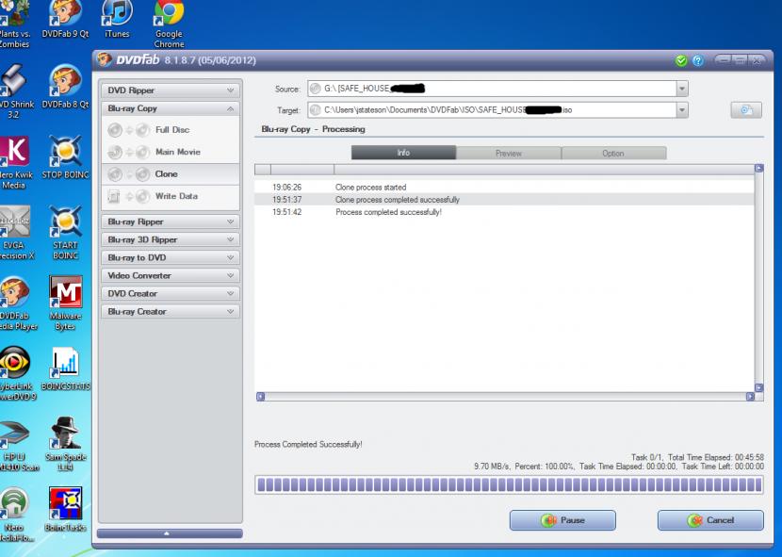
Task: Open the EVGA Precision X desktop icon
Action: coord(15,233)
